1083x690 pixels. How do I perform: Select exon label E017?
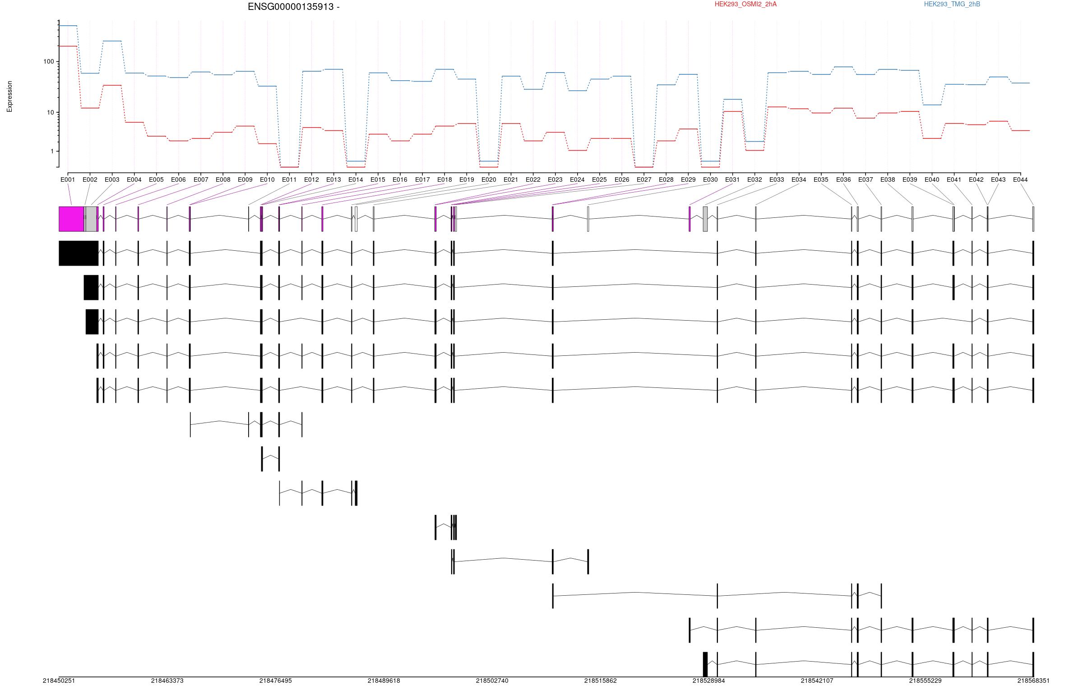coord(422,179)
